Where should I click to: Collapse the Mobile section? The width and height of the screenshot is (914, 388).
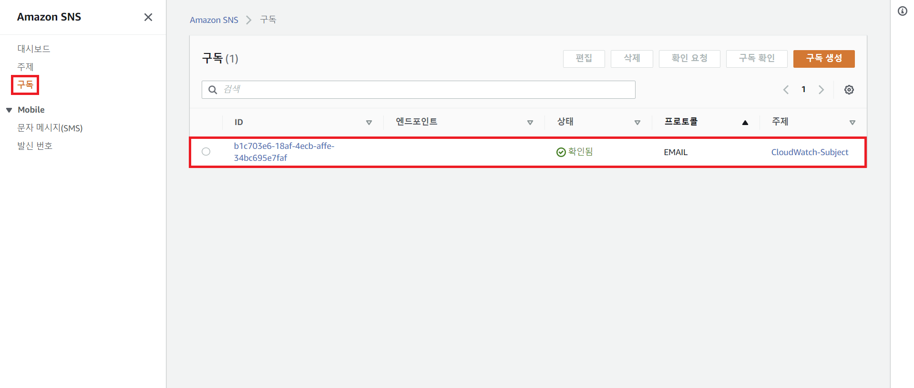click(9, 110)
